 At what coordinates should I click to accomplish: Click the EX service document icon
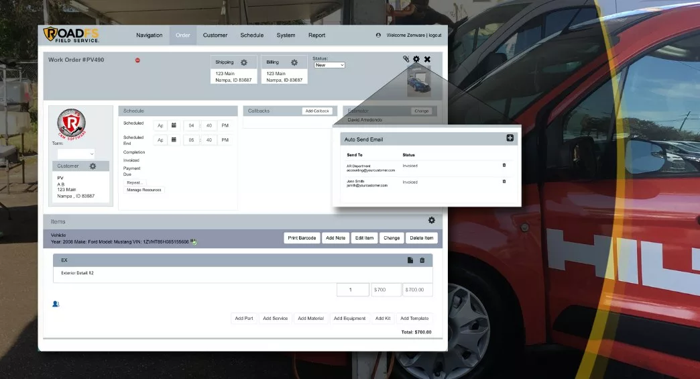[410, 260]
